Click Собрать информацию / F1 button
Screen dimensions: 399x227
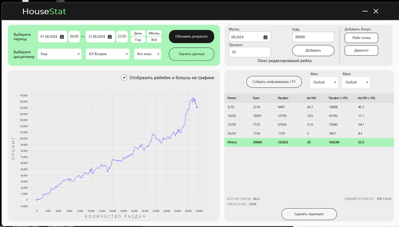[x=274, y=82]
